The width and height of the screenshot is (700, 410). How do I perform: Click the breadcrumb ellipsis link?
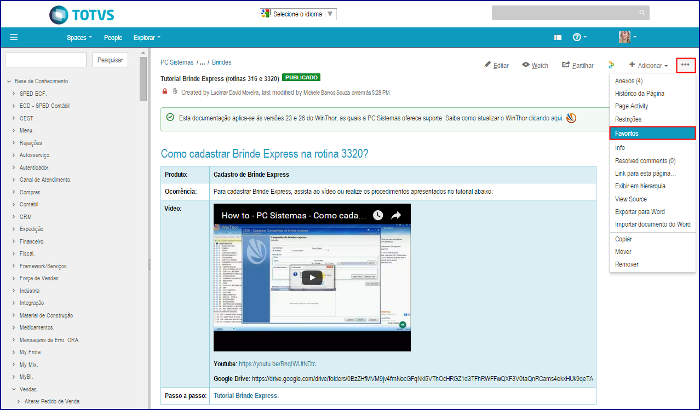[x=203, y=62]
